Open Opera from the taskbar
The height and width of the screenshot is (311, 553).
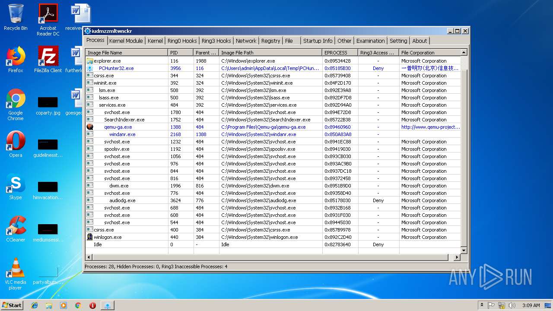pos(92,305)
